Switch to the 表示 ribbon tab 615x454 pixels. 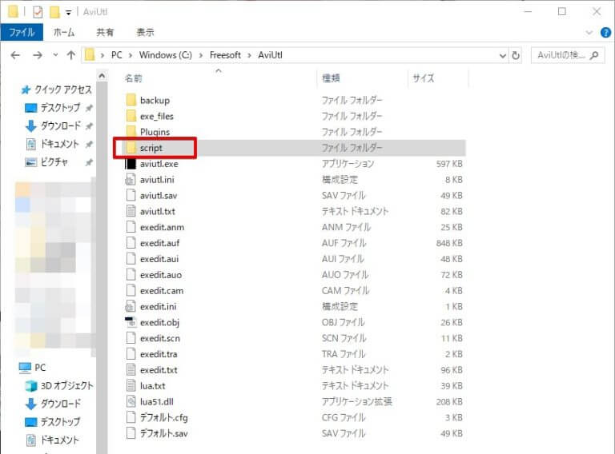click(x=145, y=33)
